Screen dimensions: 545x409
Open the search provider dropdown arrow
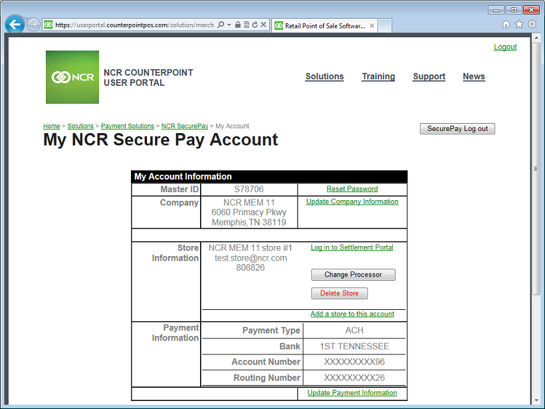(x=229, y=24)
